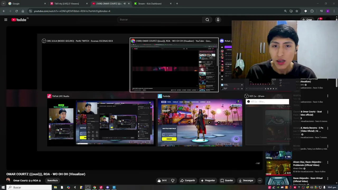The width and height of the screenshot is (338, 190).
Task: Click the Crear button
Action: click(x=307, y=20)
